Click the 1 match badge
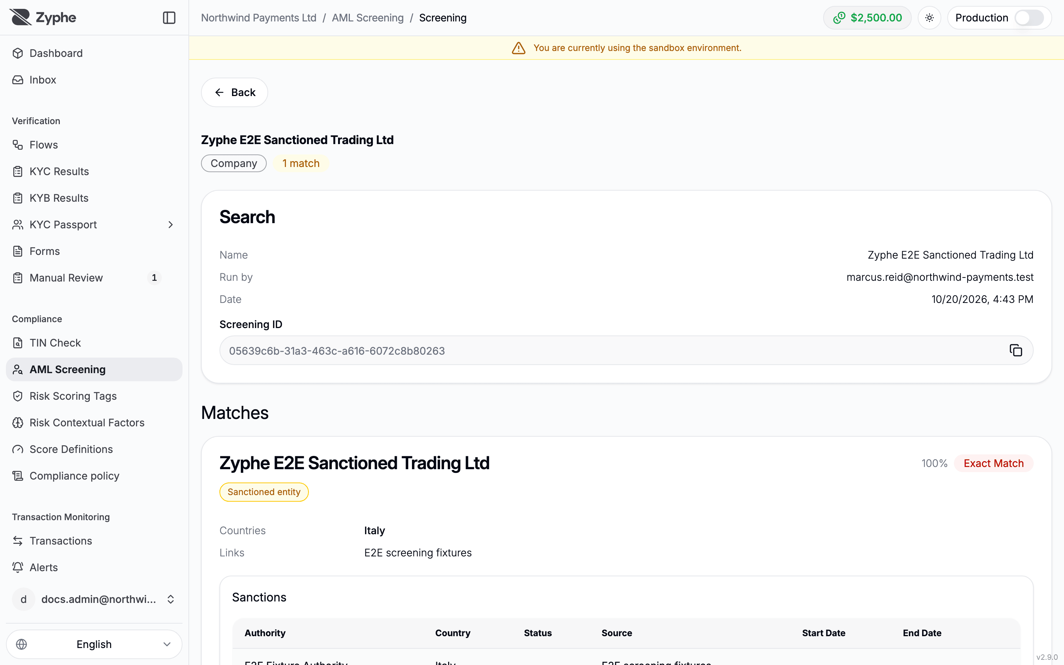This screenshot has height=665, width=1064. tap(301, 163)
